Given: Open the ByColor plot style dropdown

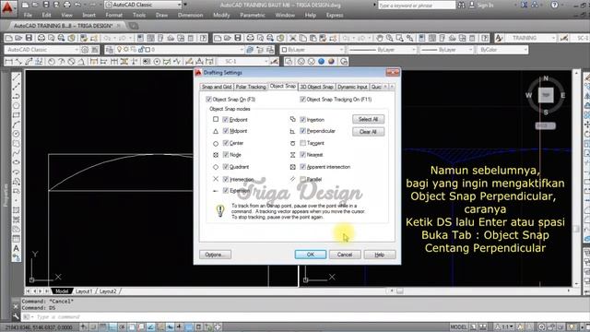Looking at the screenshot, I should (502, 50).
